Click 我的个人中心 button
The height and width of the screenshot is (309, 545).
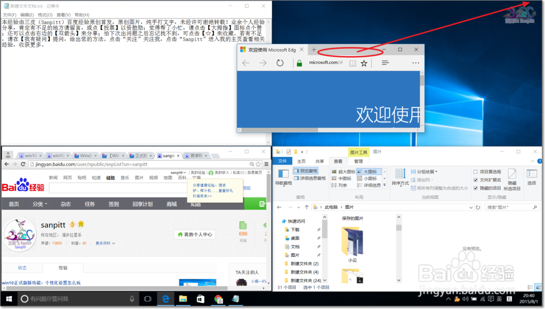tap(195, 235)
